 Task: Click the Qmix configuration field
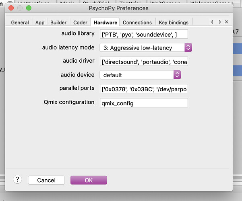click(144, 103)
